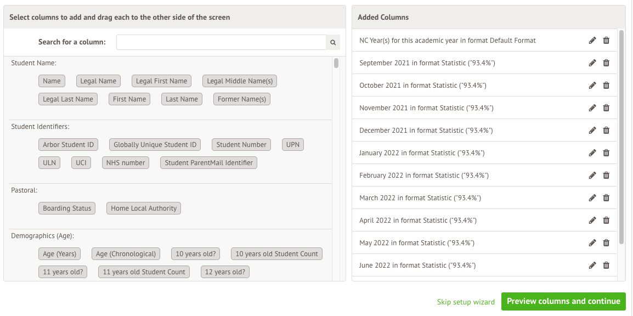Image resolution: width=633 pixels, height=316 pixels.
Task: Delete the October 2021 column
Action: pyautogui.click(x=606, y=86)
